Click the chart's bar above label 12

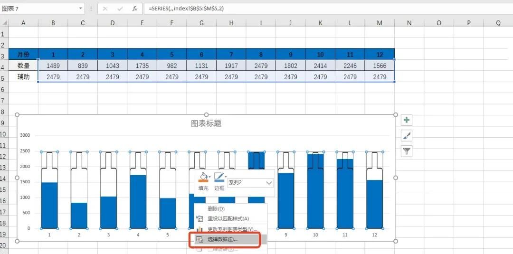coord(375,204)
